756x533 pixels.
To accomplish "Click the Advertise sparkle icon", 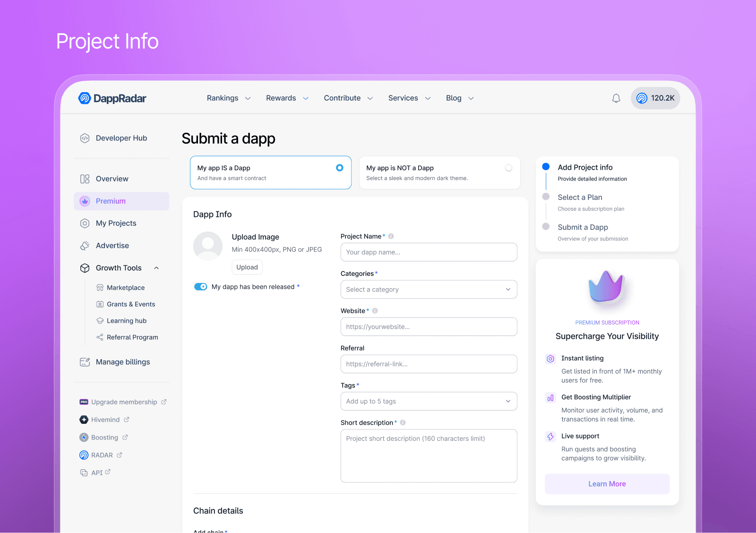I will tap(85, 246).
